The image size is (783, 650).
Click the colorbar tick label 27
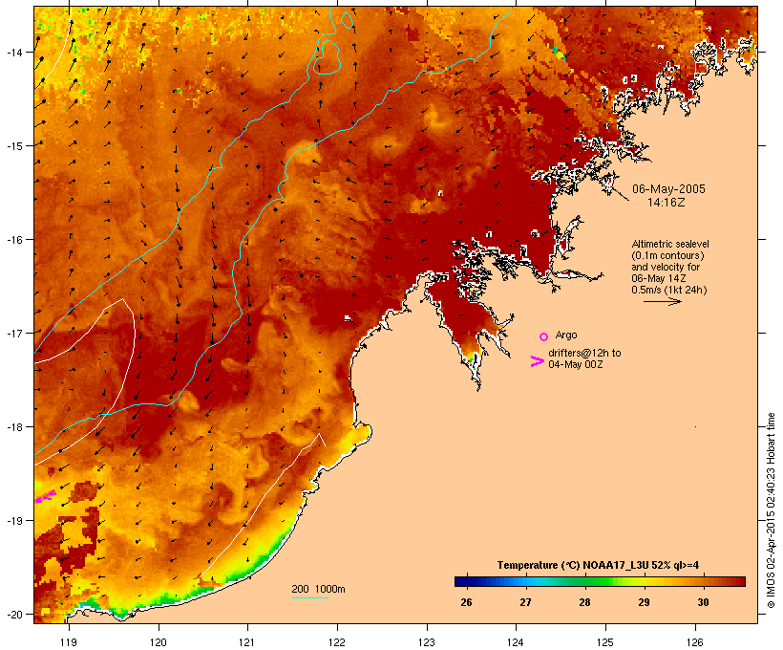click(525, 602)
